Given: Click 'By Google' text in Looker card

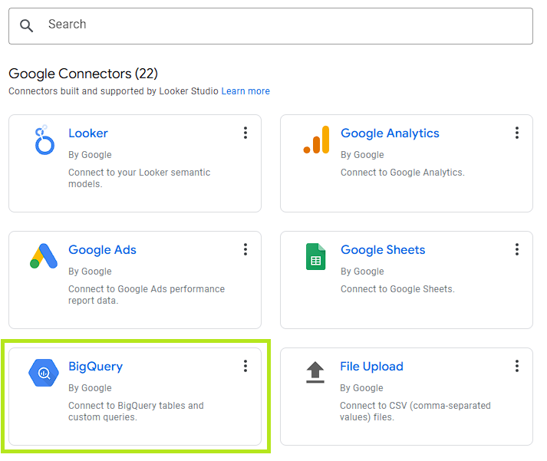Looking at the screenshot, I should coord(90,154).
